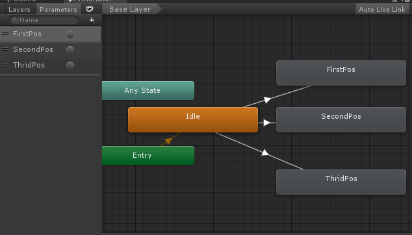Image resolution: width=412 pixels, height=235 pixels.
Task: Select the Idle to ThridPos transition arrow
Action: pyautogui.click(x=265, y=153)
